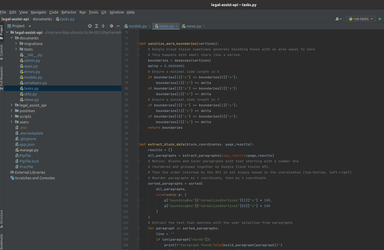Click Expand All icon in Project panel
Screen dimensions: 384x250
[x=97, y=26]
